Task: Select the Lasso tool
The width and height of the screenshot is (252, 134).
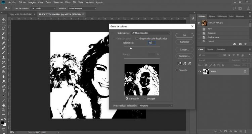Action: 3,29
